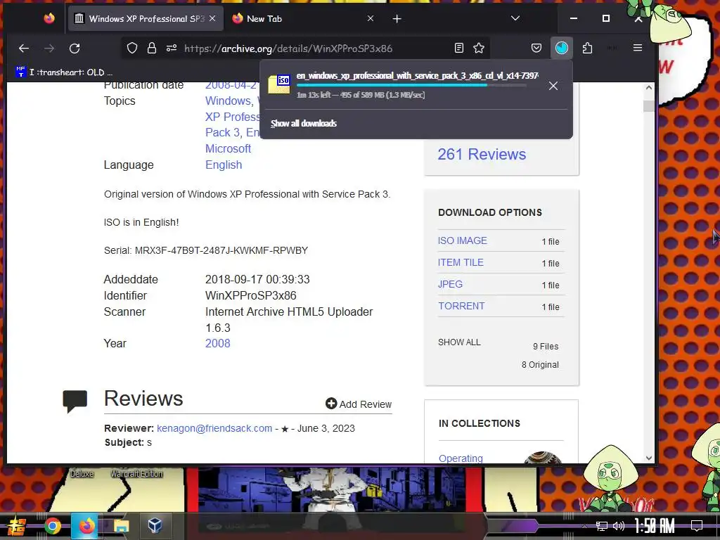Click the Reviews speech bubble icon
This screenshot has height=540, width=720.
tap(75, 401)
